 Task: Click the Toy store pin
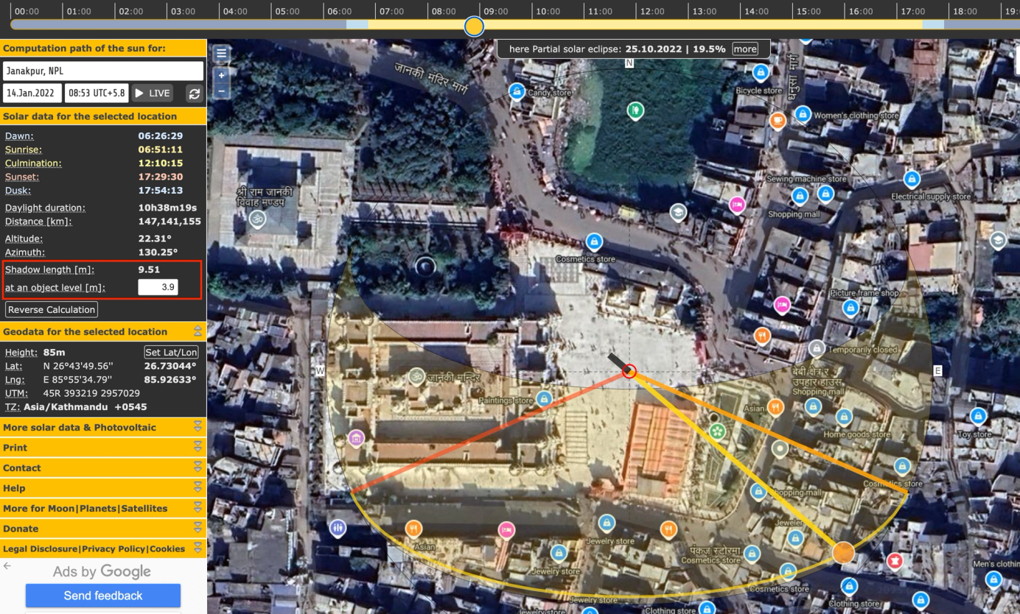(x=978, y=416)
